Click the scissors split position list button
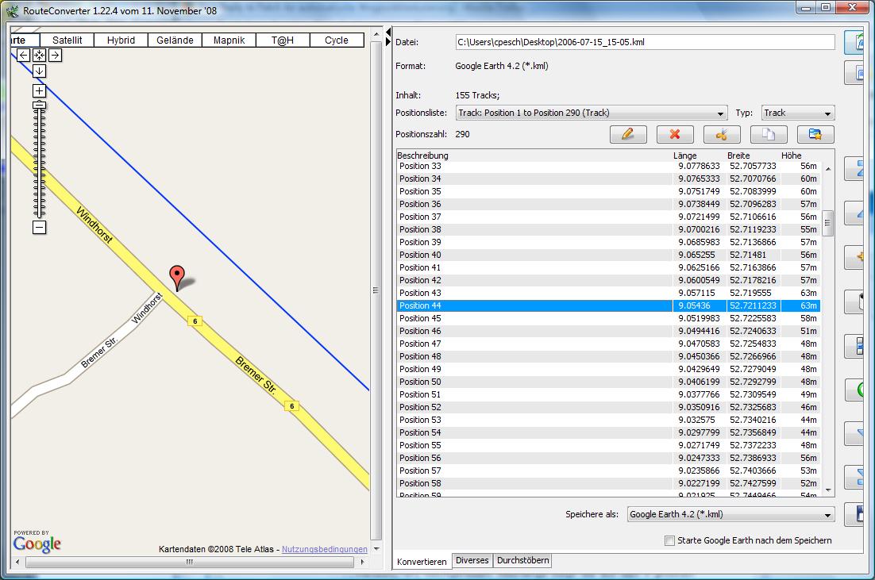 [x=722, y=134]
